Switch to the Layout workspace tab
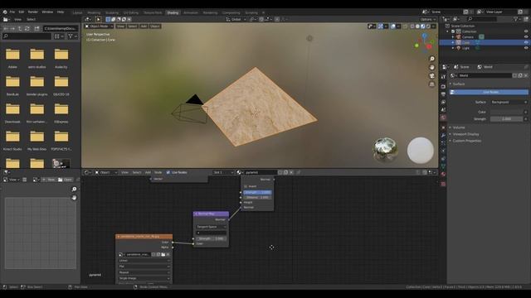This screenshot has height=298, width=531. click(x=77, y=12)
